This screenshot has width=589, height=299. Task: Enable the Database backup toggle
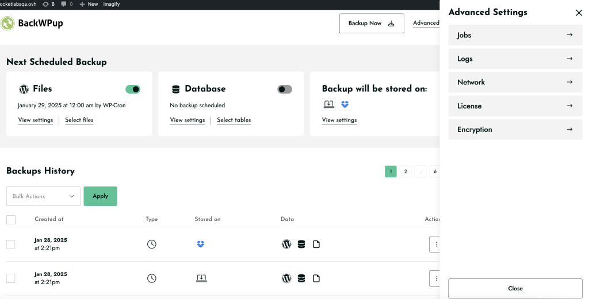point(285,89)
